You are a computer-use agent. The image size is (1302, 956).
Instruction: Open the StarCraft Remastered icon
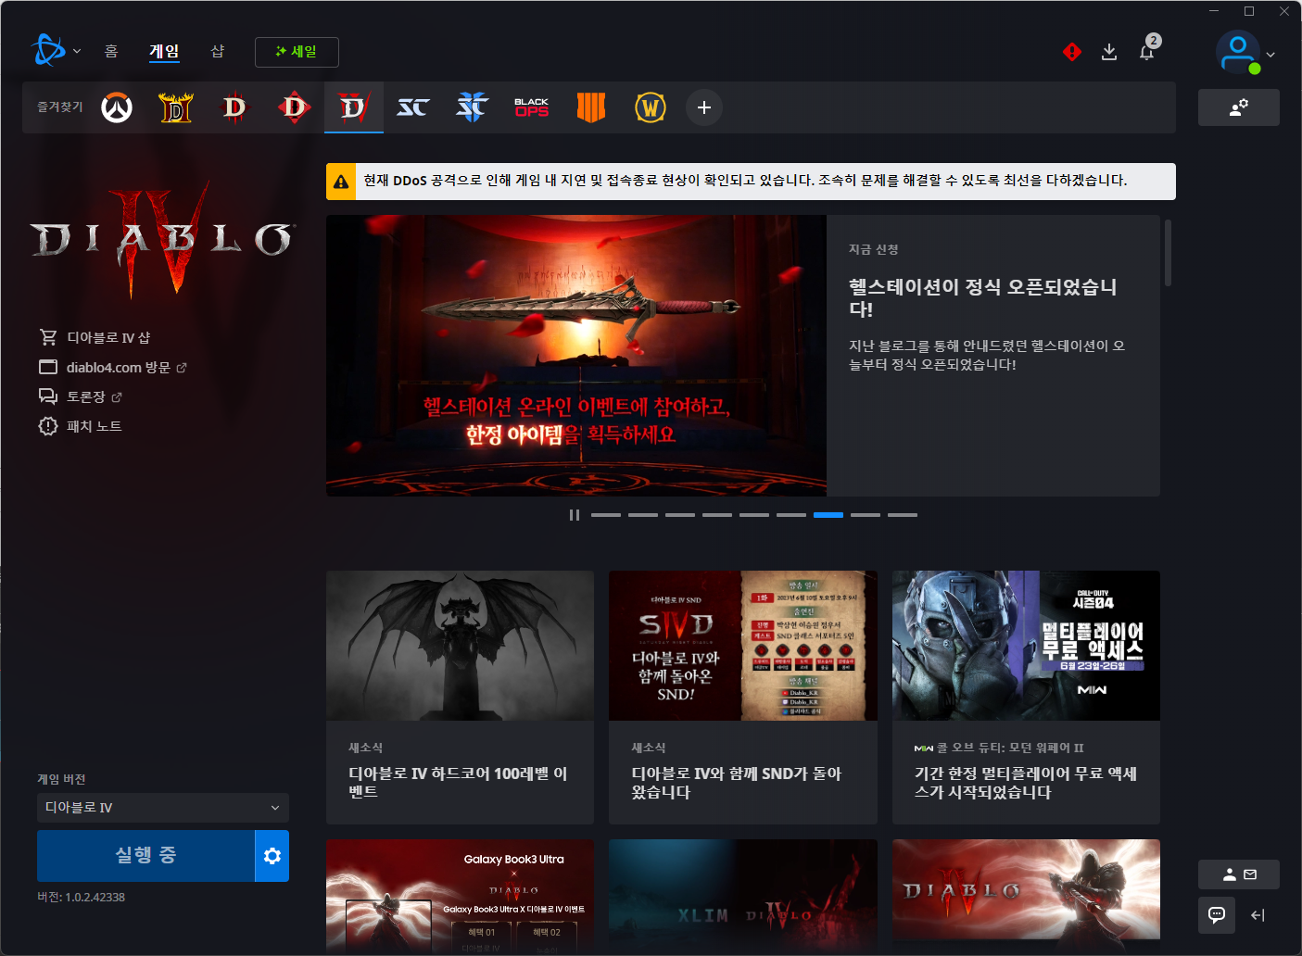click(x=413, y=107)
